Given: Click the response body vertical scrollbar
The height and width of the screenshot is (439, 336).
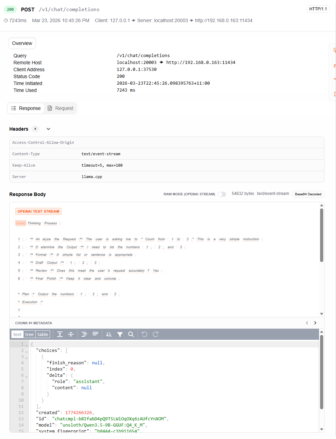Looking at the screenshot, I should click(321, 235).
